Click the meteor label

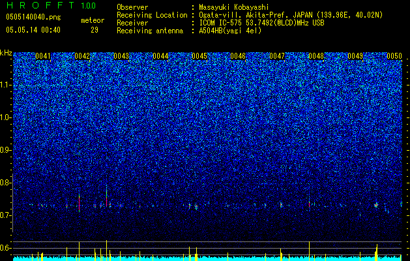coord(93,20)
